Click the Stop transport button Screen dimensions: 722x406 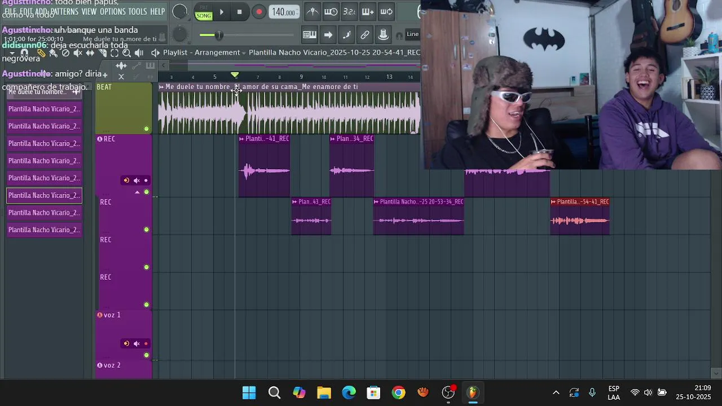(x=239, y=12)
